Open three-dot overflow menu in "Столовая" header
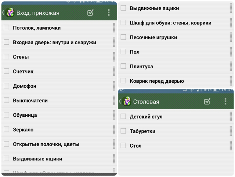 225,101
